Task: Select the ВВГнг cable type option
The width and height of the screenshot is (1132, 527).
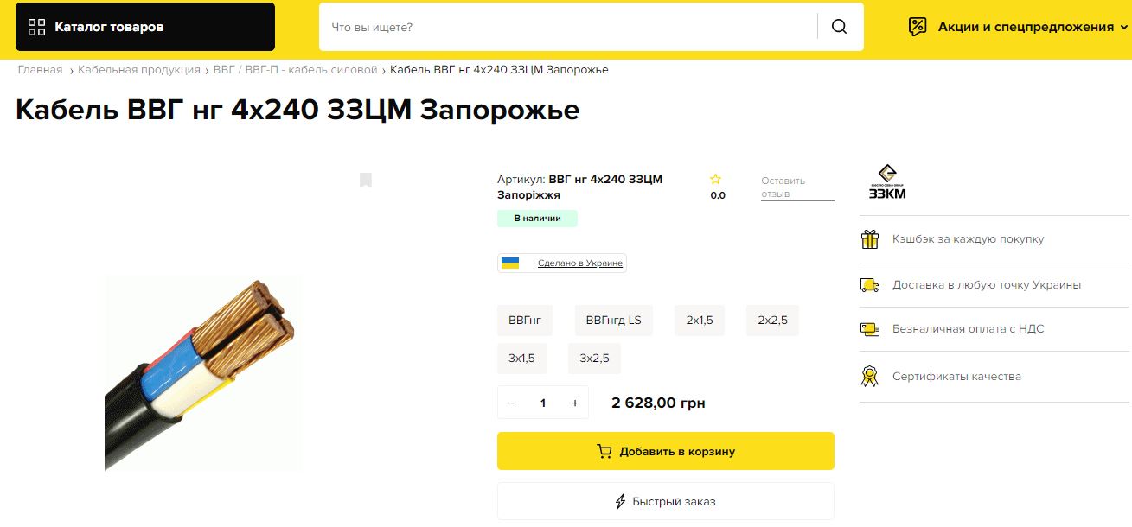Action: [x=525, y=321]
